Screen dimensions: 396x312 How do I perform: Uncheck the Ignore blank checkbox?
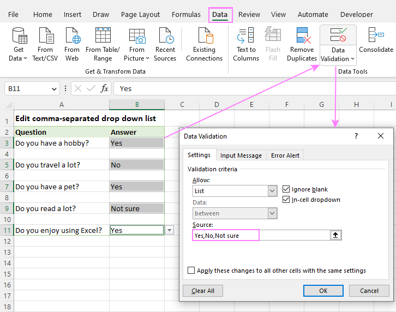click(x=287, y=189)
